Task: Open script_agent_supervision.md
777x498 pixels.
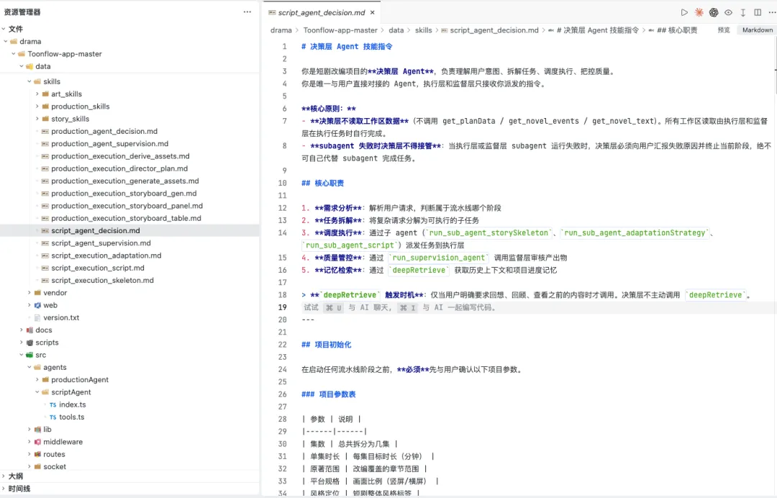Action: click(101, 243)
